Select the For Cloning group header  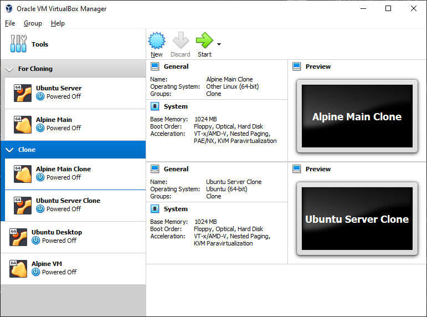(73, 69)
